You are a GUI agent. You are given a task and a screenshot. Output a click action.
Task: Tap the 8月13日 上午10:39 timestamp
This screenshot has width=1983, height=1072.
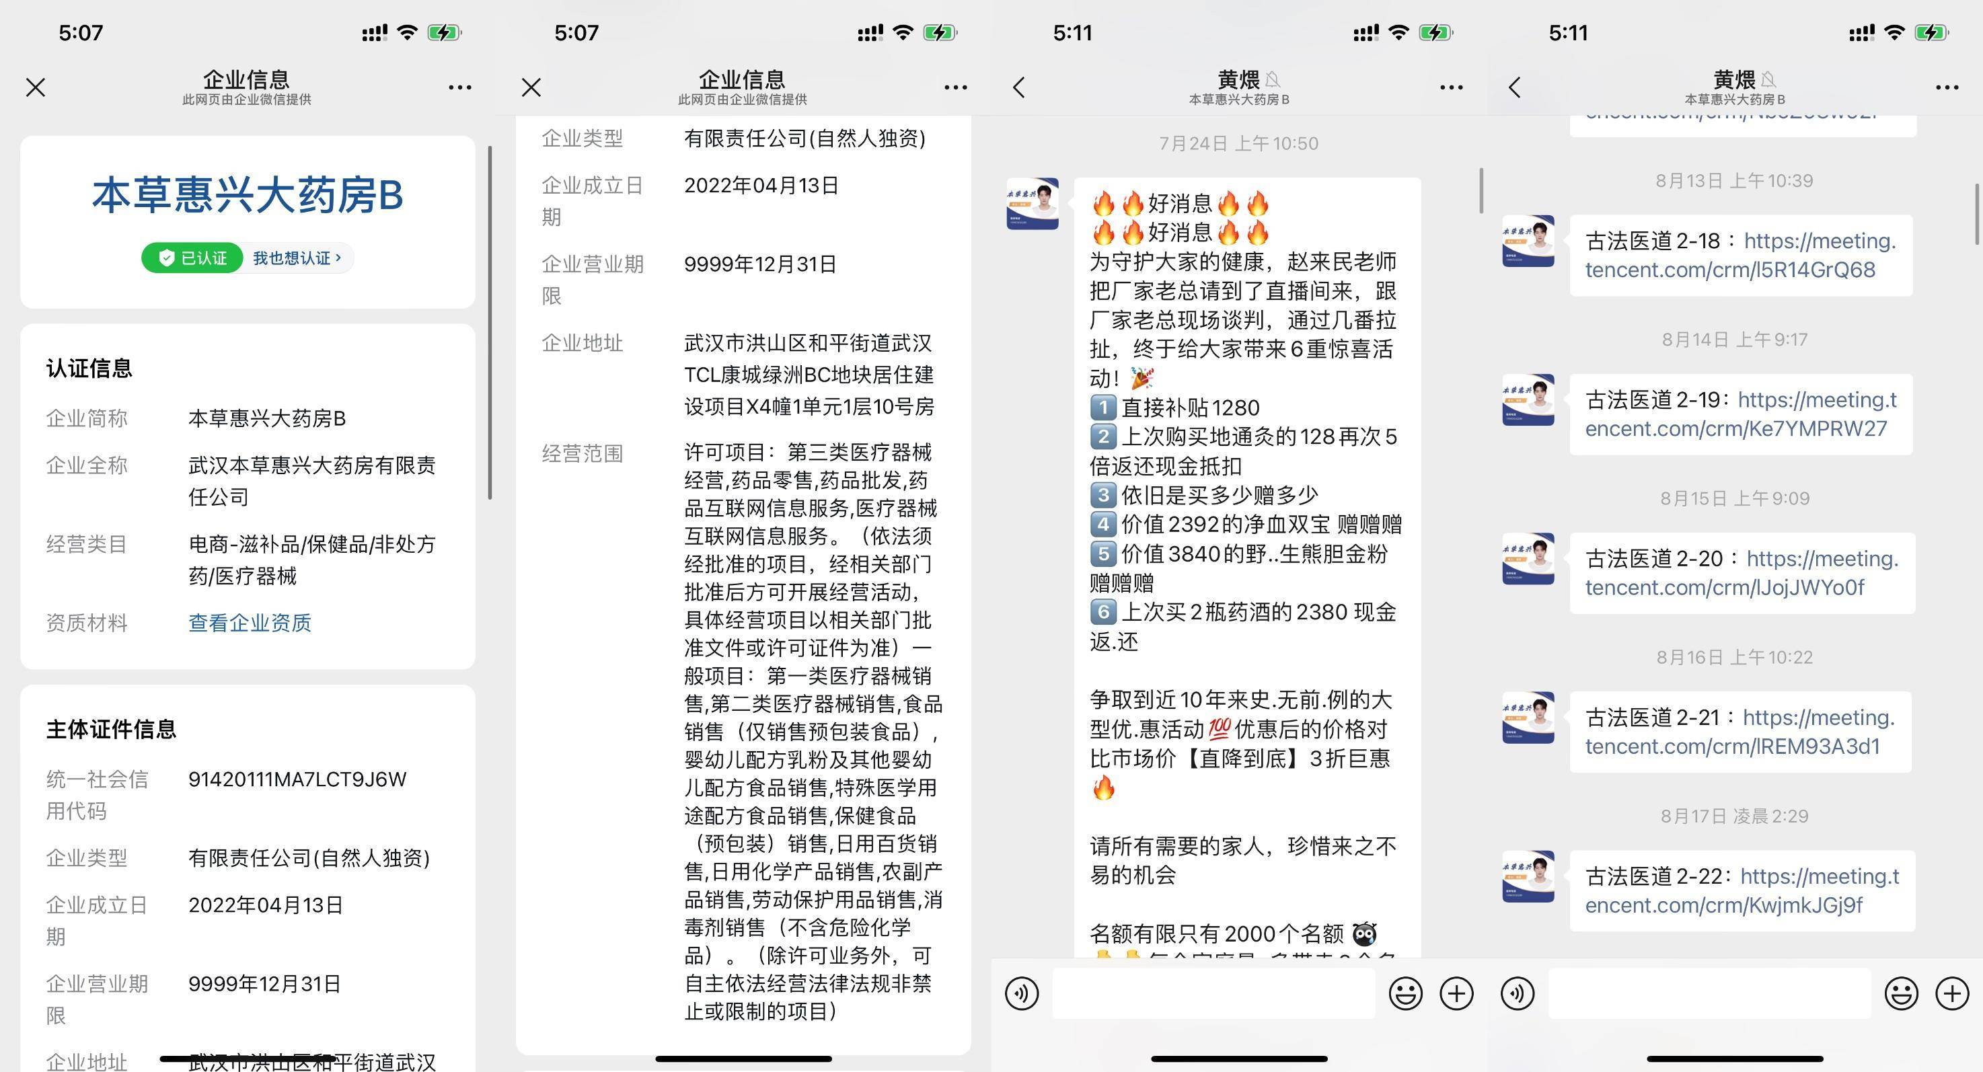click(x=1734, y=180)
